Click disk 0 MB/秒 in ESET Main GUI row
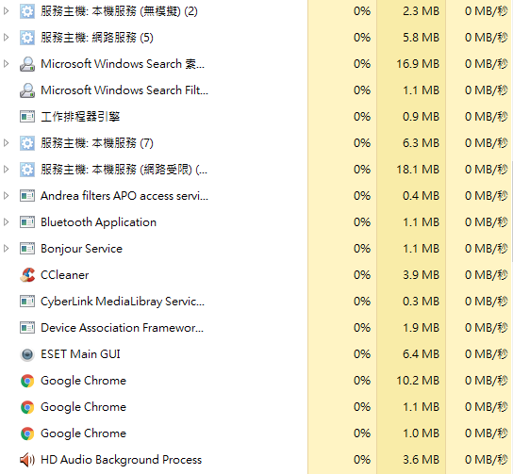Image resolution: width=513 pixels, height=474 pixels. pos(487,354)
